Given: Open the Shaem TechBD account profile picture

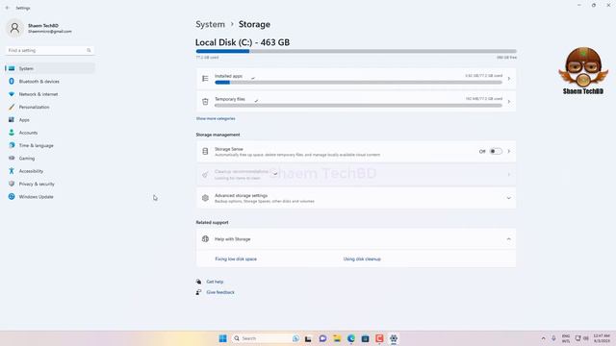Looking at the screenshot, I should tap(15, 28).
